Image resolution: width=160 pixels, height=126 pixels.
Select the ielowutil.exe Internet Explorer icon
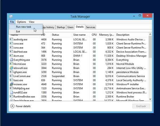coord(11,68)
